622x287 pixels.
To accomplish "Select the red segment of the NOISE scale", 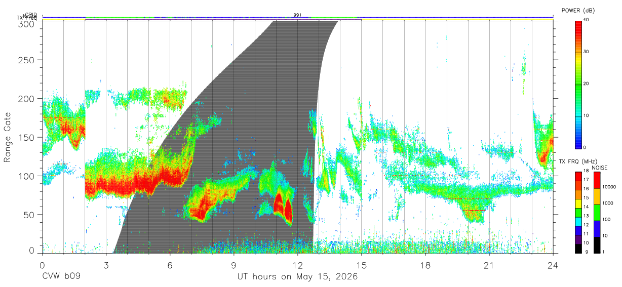I will 597,180.
